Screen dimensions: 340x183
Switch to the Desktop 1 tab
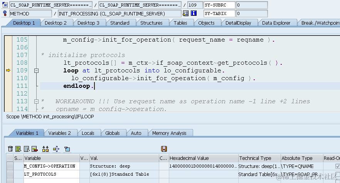(24, 23)
